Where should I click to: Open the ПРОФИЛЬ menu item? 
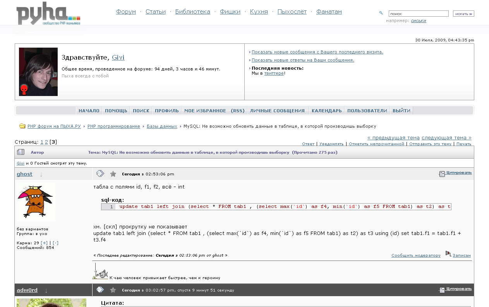[166, 111]
